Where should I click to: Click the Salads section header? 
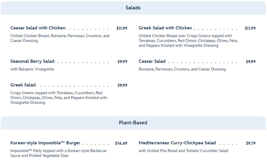click(133, 8)
